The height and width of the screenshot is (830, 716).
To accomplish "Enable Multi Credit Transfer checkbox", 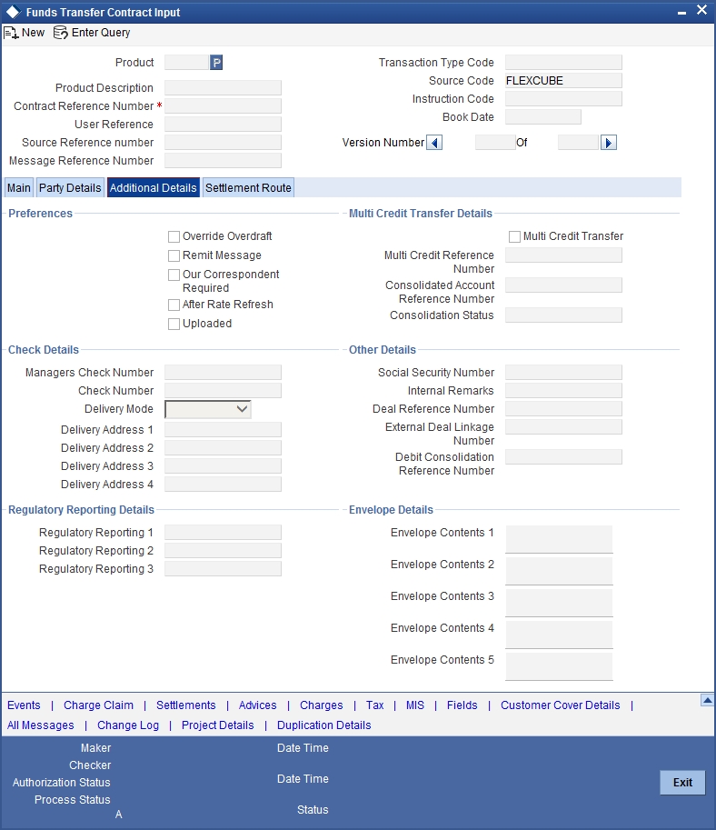I will pyautogui.click(x=514, y=236).
